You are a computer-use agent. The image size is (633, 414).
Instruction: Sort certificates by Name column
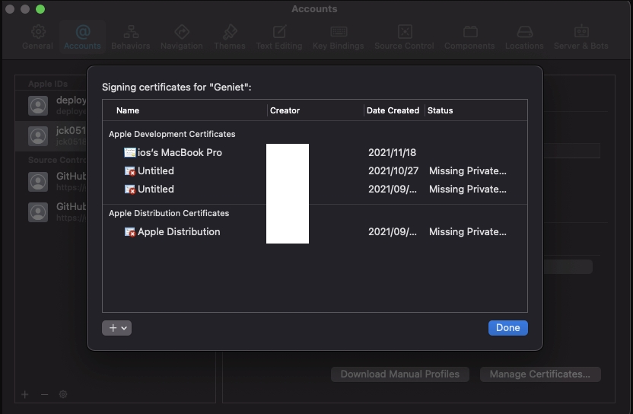(x=128, y=110)
